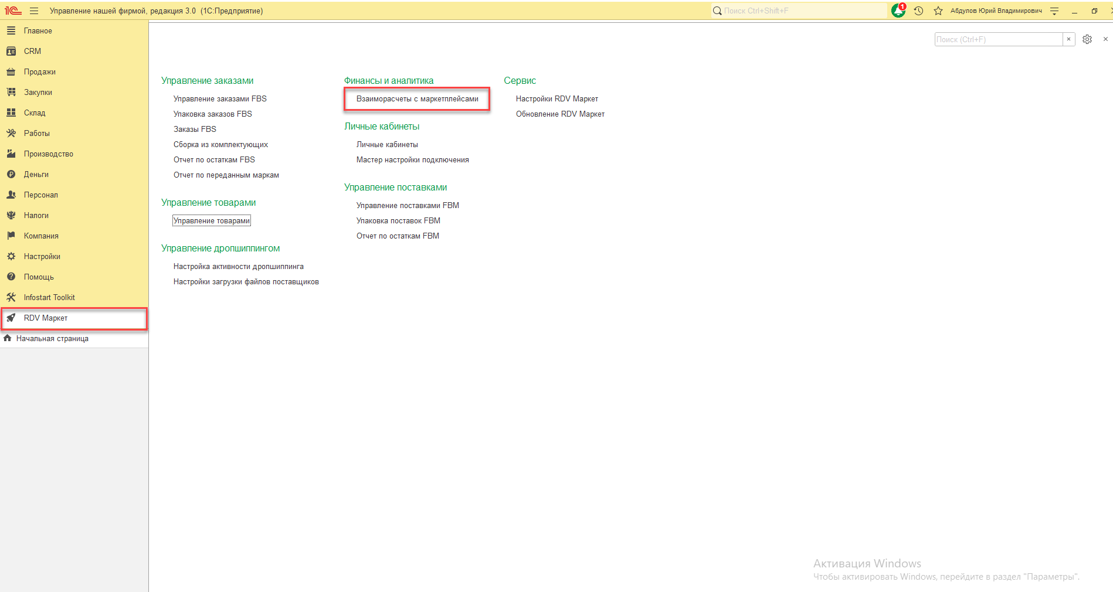
Task: Open Отчет по переданным маркам
Action: 226,175
